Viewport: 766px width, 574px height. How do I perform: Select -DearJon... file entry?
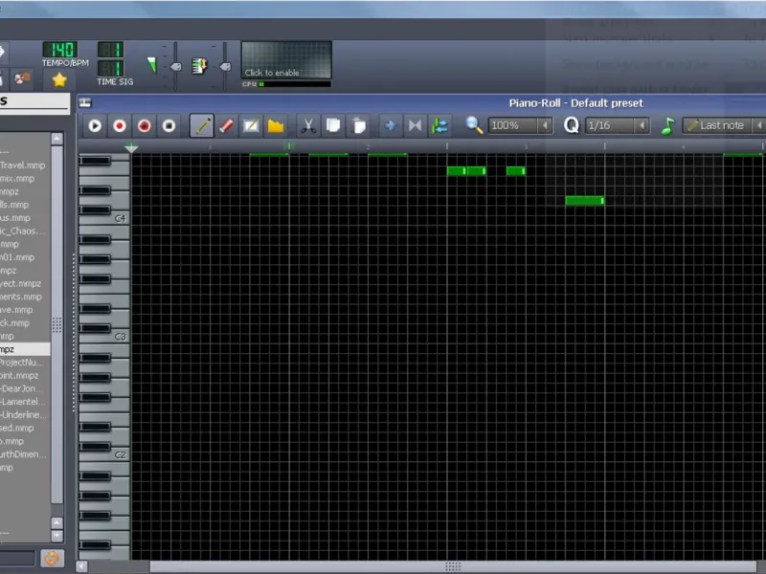(22, 388)
